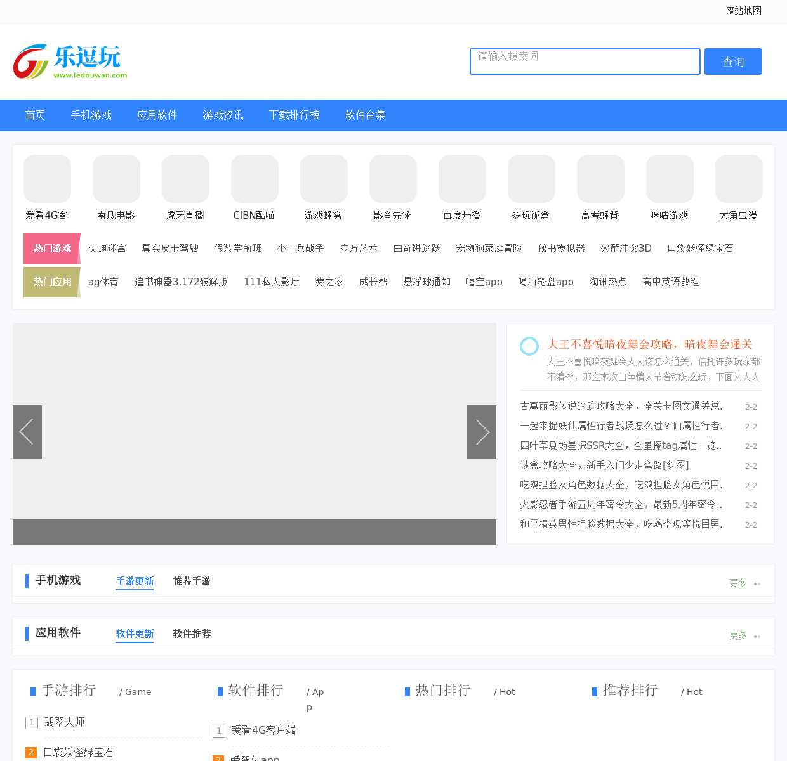Expand 更多 in the 应用软件 section
The width and height of the screenshot is (787, 761).
[737, 635]
